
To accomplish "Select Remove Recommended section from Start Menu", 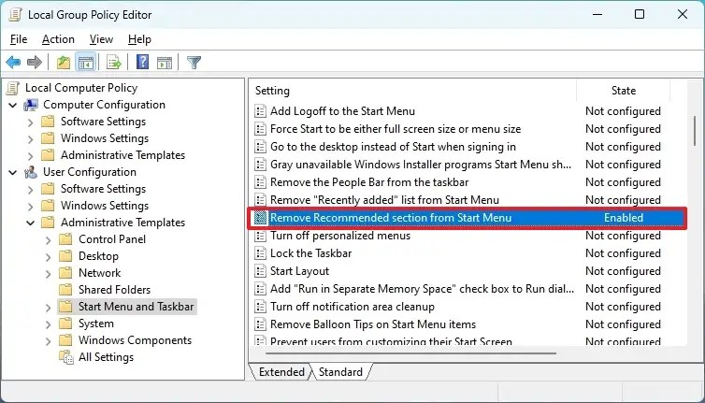I will point(391,218).
